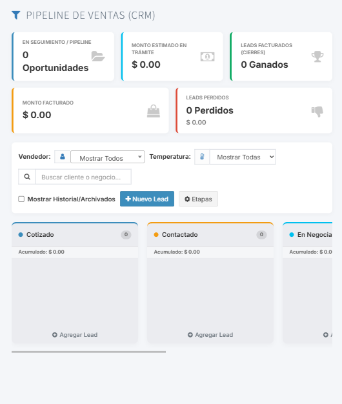Click the Pipeline de Ventas (CRM) title

[90, 15]
